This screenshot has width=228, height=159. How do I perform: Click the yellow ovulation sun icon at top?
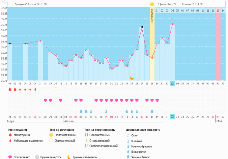[x=152, y=4]
